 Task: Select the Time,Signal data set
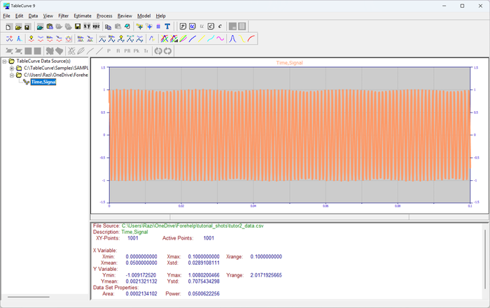pyautogui.click(x=43, y=82)
